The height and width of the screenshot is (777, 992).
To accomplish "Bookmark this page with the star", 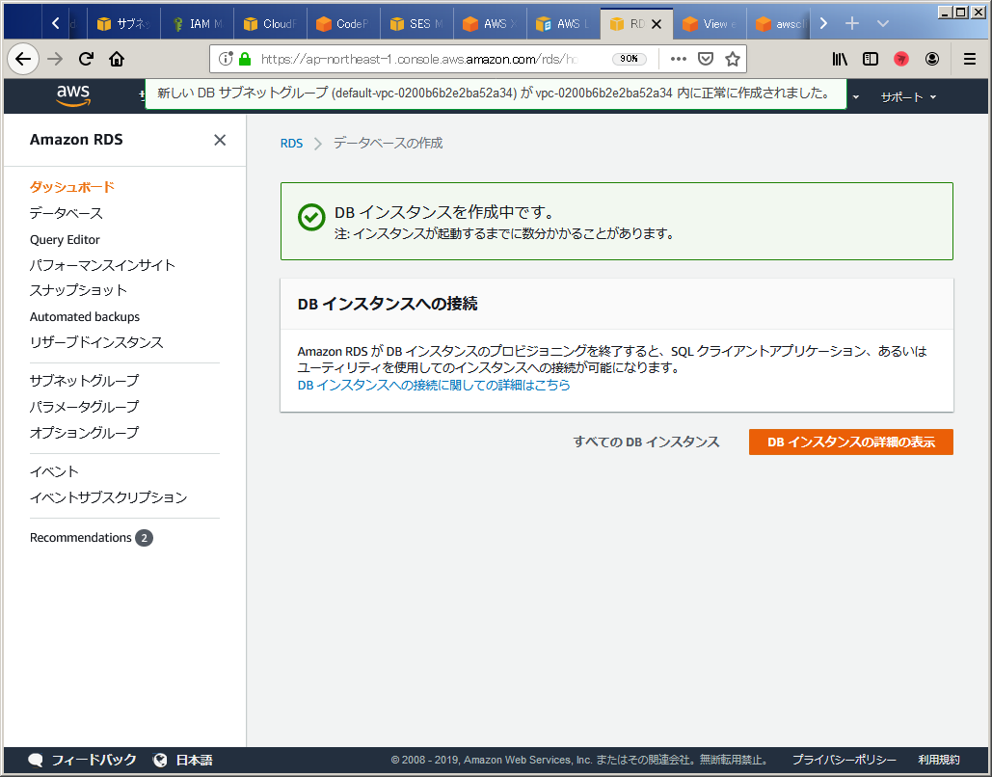I will 733,59.
